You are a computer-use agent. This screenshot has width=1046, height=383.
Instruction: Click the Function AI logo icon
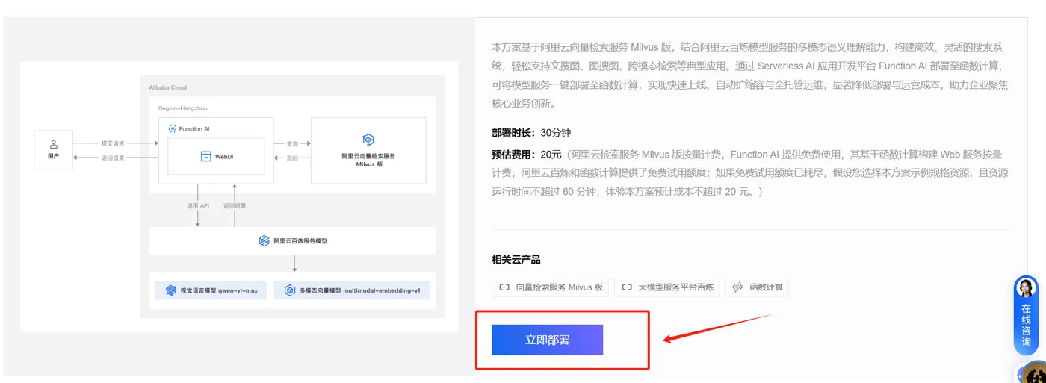tap(173, 128)
